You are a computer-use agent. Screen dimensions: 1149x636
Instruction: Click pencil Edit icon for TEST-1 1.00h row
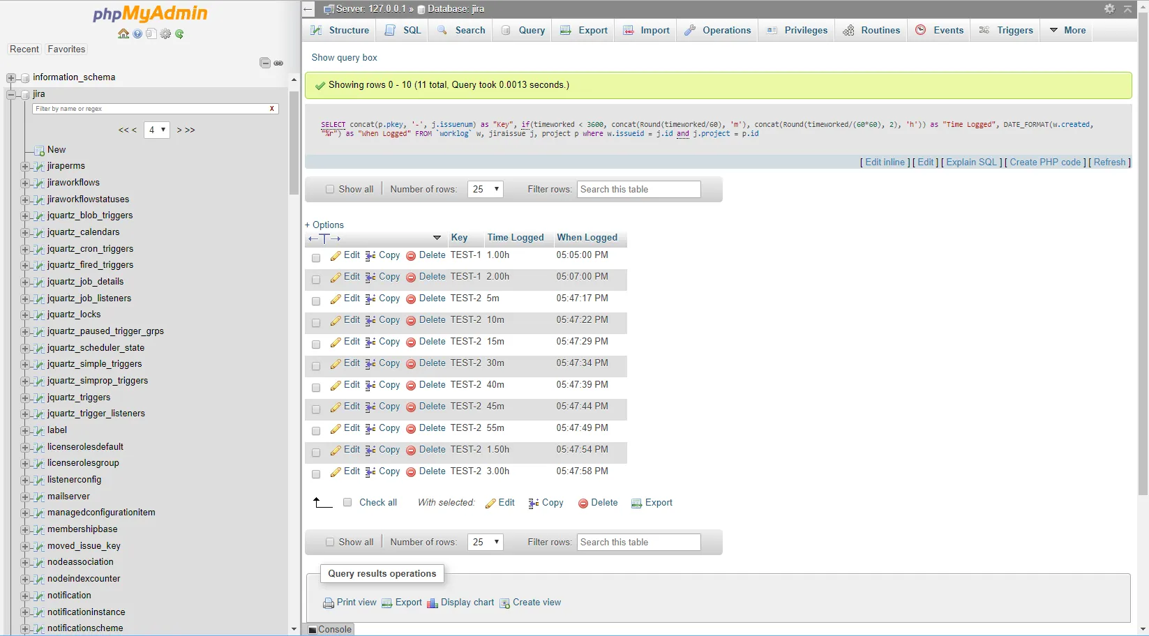pos(336,256)
